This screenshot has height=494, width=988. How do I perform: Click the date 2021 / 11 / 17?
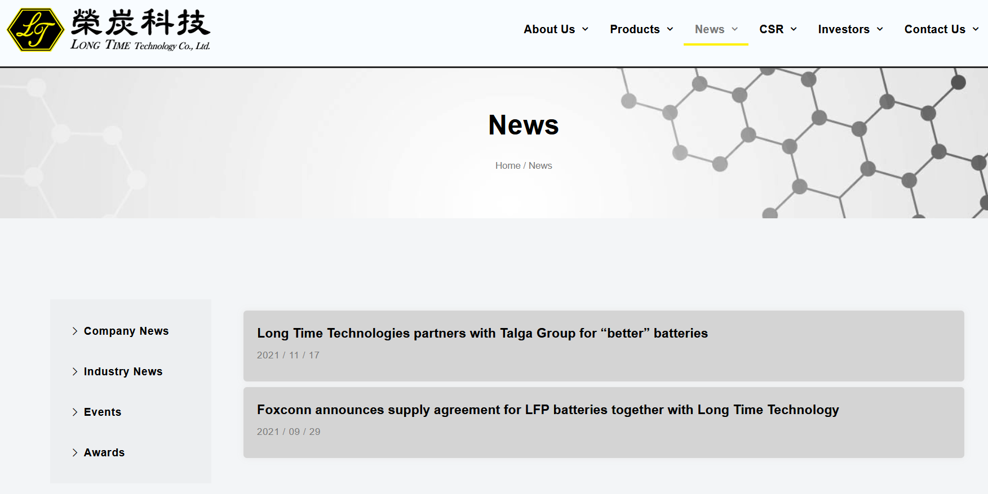[x=288, y=355]
